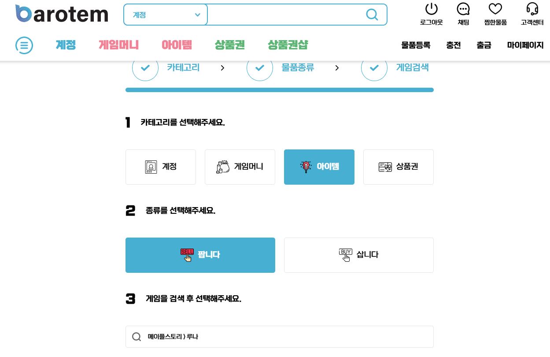Image resolution: width=550 pixels, height=357 pixels.
Task: Expand the chevron after the 카테고리 step
Action: 222,68
